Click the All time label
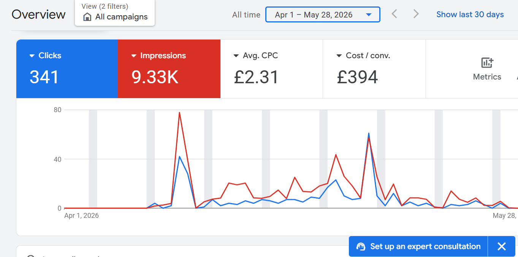This screenshot has height=257, width=518. [246, 15]
